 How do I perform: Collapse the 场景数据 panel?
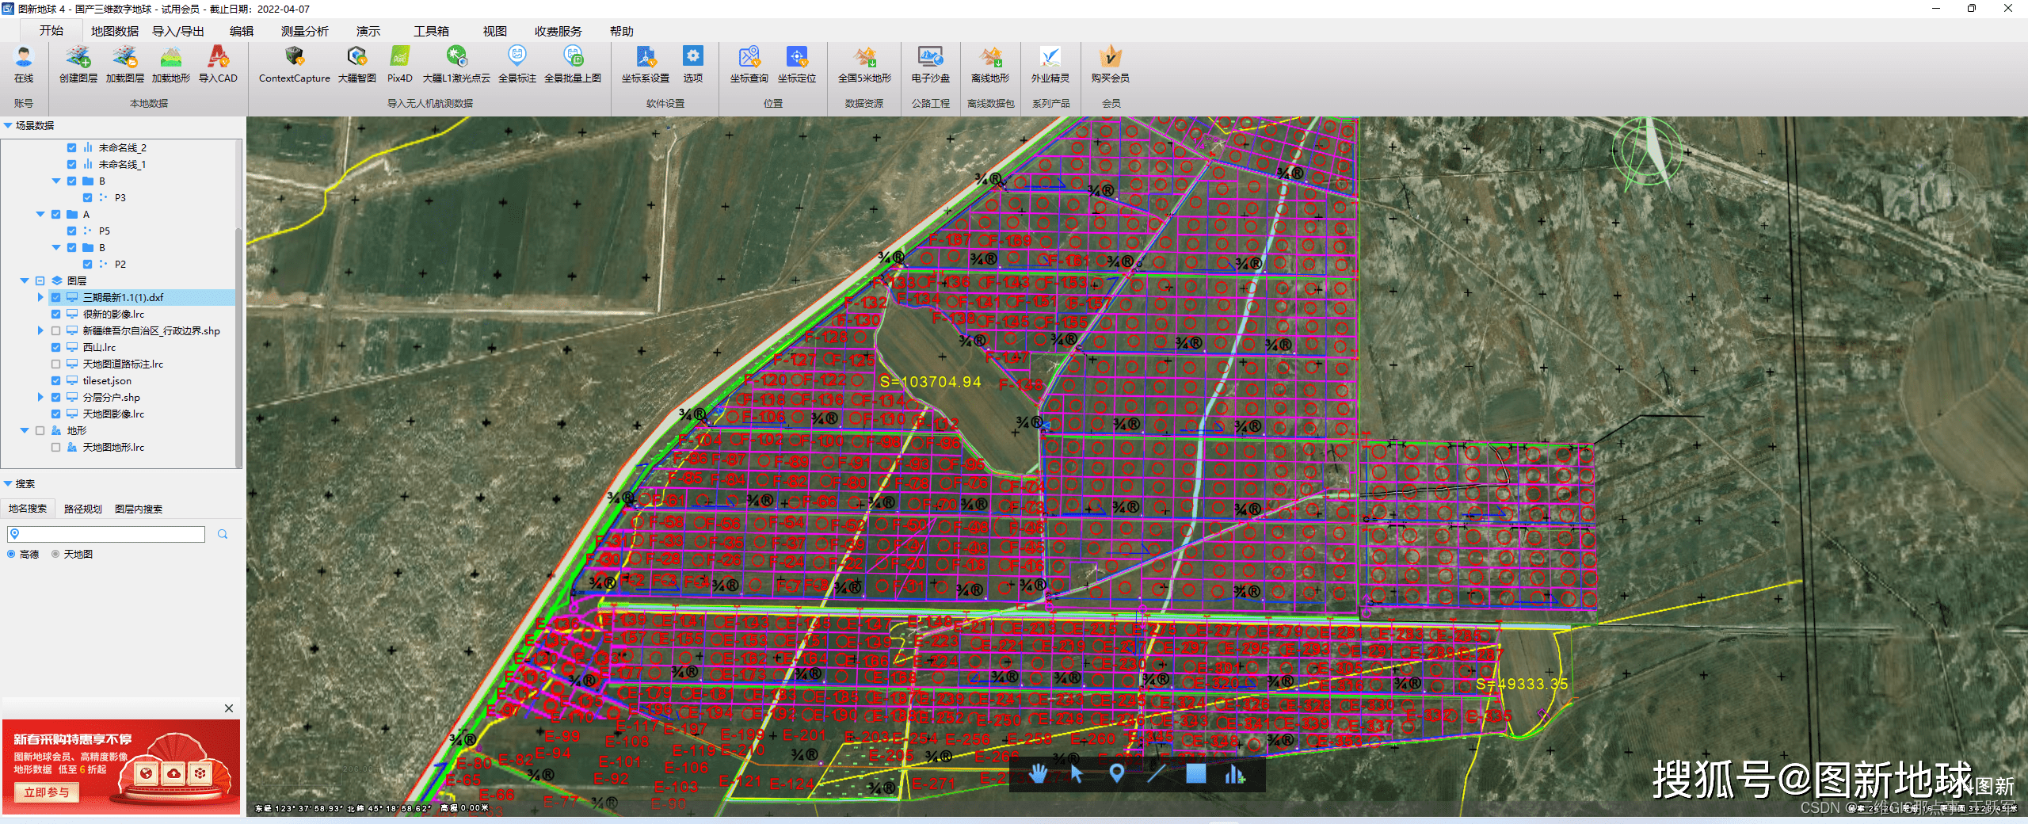coord(8,126)
